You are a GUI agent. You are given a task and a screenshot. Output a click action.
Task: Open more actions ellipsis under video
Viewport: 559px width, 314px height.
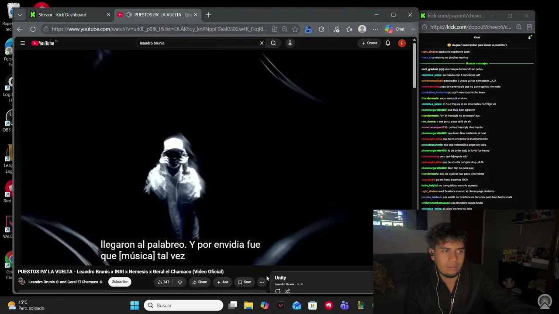click(x=262, y=282)
